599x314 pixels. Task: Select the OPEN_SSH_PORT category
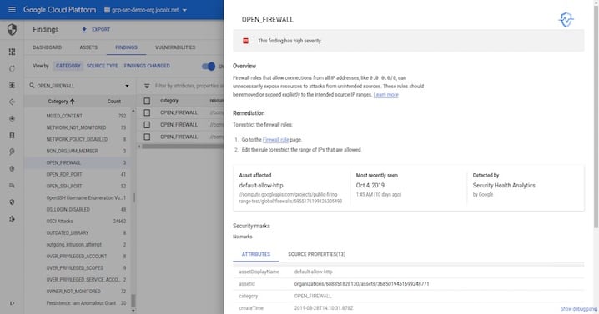tap(77, 187)
